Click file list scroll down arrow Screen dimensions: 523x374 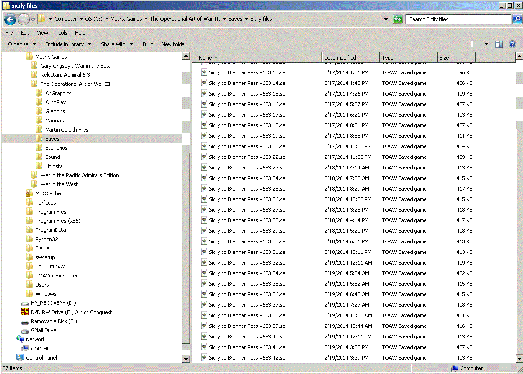point(519,359)
